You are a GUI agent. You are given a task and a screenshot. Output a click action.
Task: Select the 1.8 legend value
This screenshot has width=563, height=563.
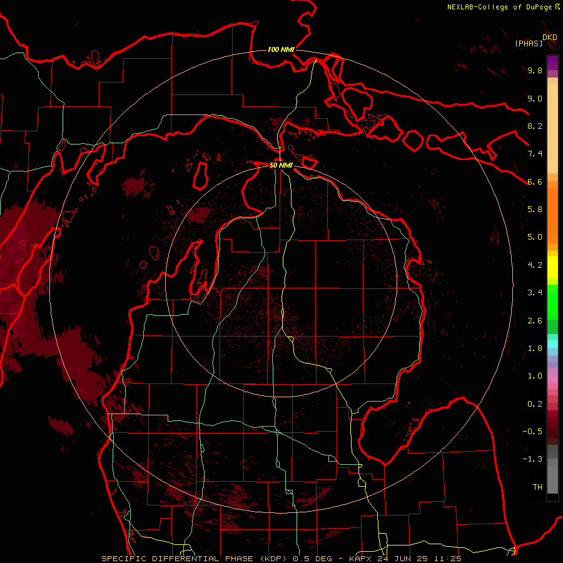pyautogui.click(x=535, y=348)
